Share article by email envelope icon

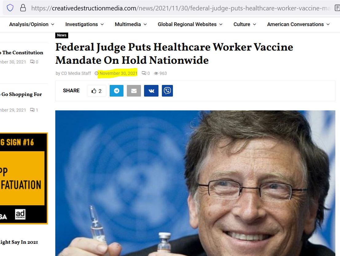pyautogui.click(x=134, y=91)
